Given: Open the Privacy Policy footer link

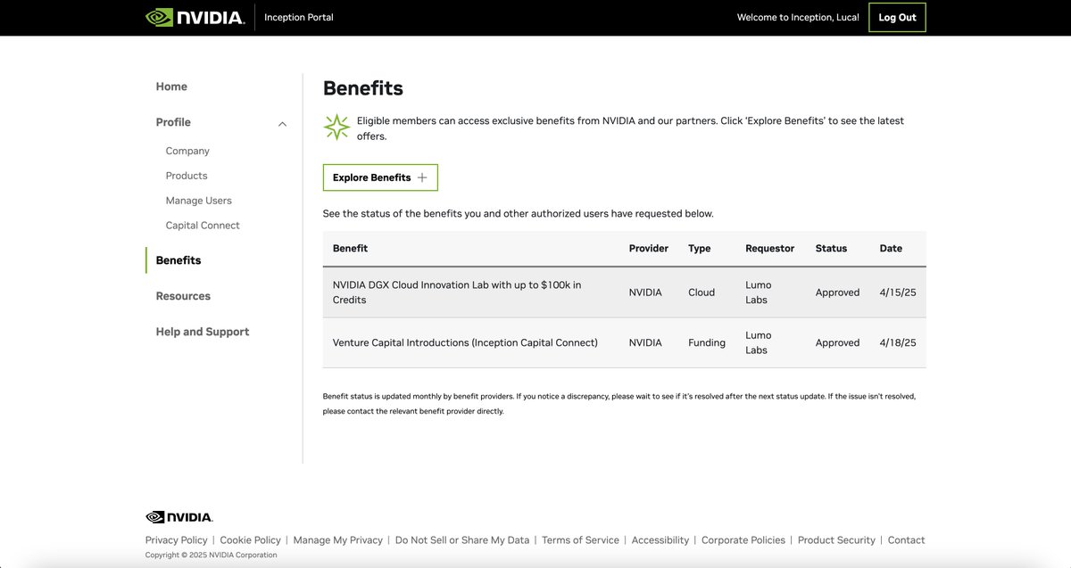Looking at the screenshot, I should pos(177,540).
